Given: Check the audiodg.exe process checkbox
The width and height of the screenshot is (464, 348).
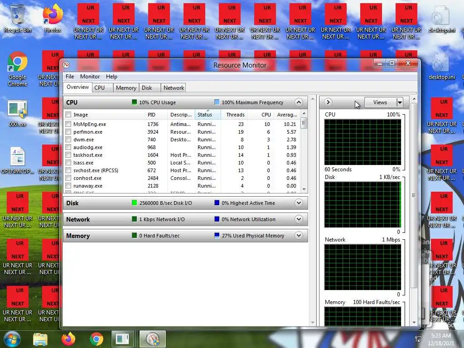Looking at the screenshot, I should (x=68, y=147).
